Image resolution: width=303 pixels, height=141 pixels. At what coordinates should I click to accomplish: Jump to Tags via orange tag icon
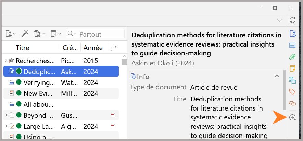[292, 91]
